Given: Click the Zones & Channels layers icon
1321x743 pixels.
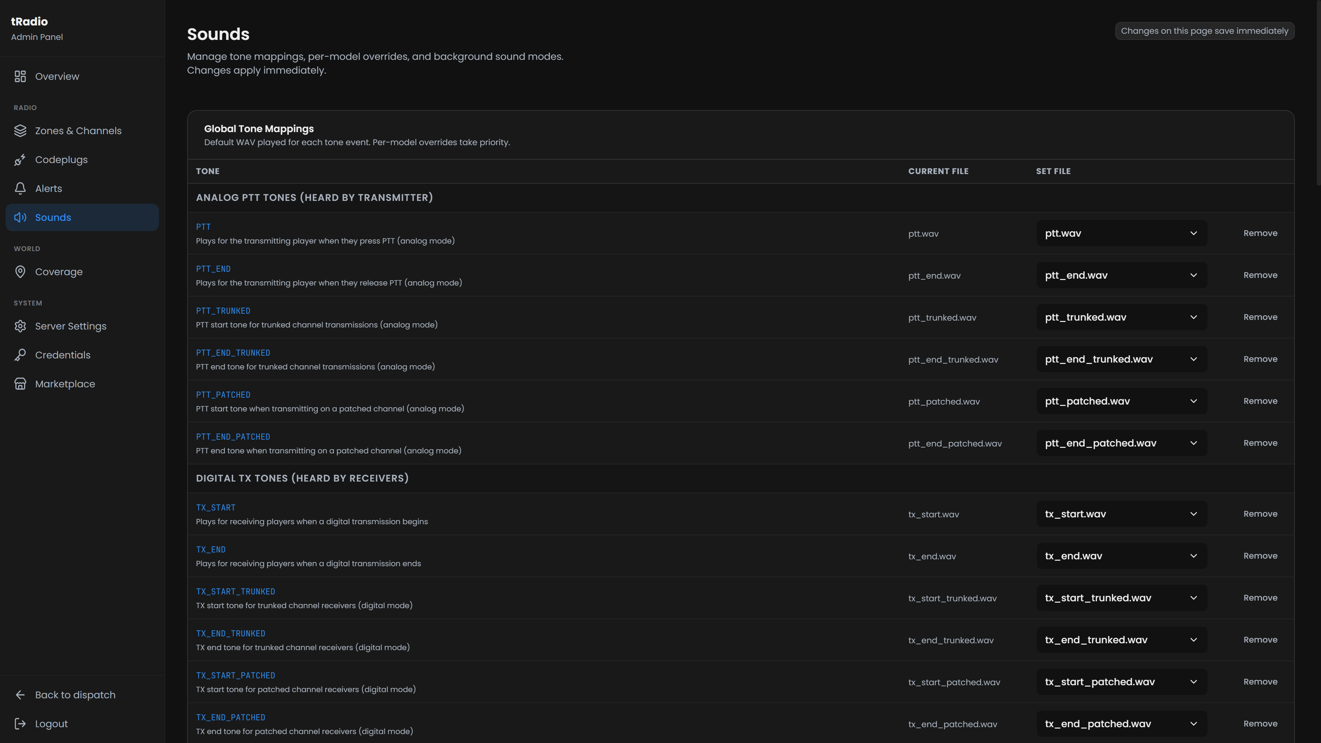Looking at the screenshot, I should 20,131.
